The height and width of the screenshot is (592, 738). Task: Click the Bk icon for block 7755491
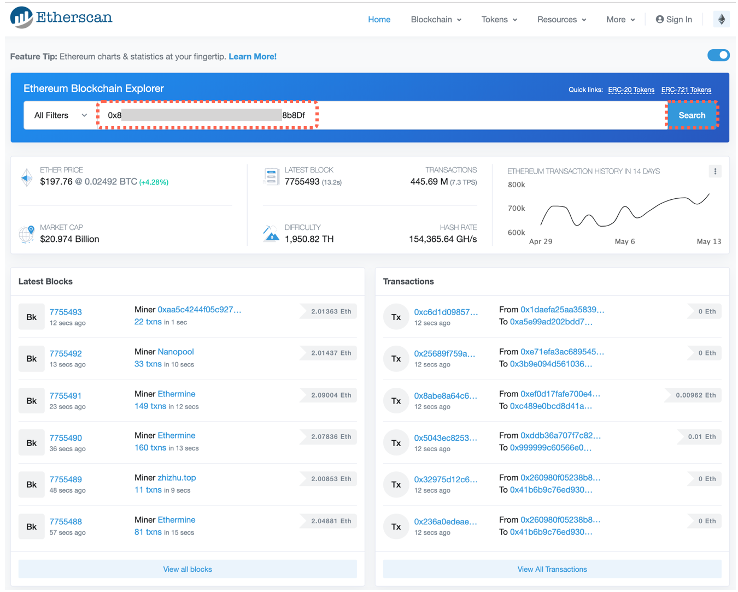coord(32,401)
